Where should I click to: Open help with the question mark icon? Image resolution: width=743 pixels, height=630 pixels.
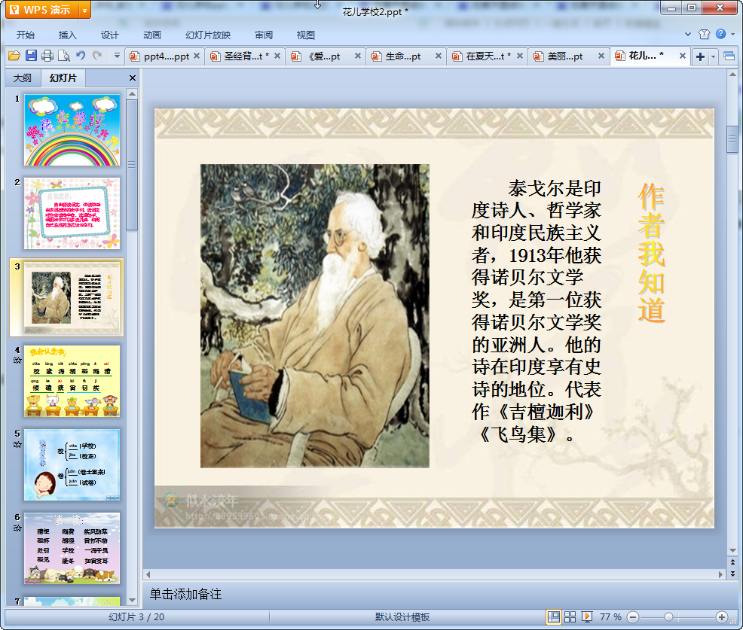(720, 34)
